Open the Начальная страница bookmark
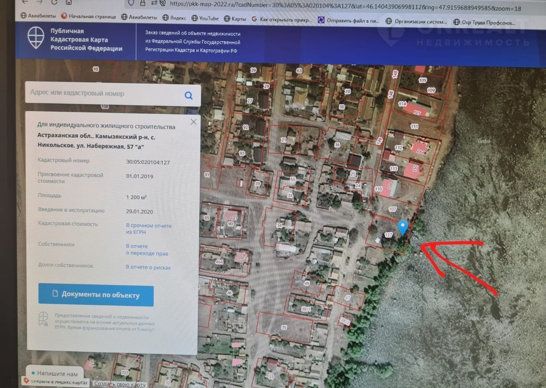This screenshot has width=546, height=388. coord(88,17)
